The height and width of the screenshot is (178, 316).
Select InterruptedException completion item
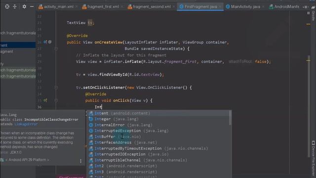click(158, 131)
